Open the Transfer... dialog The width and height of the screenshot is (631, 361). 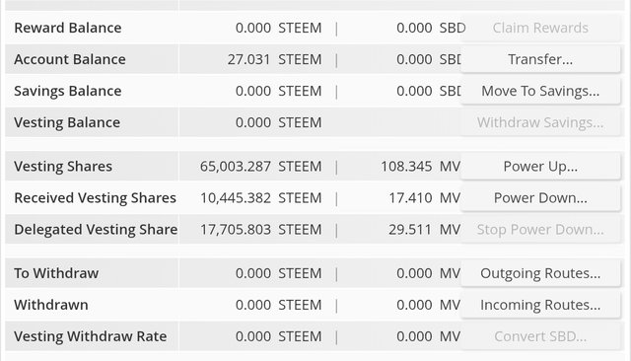[x=540, y=59]
